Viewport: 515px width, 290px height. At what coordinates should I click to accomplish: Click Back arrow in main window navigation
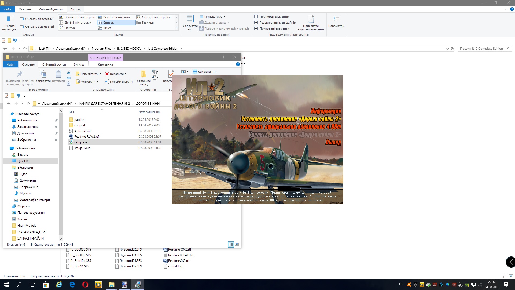coord(5,49)
